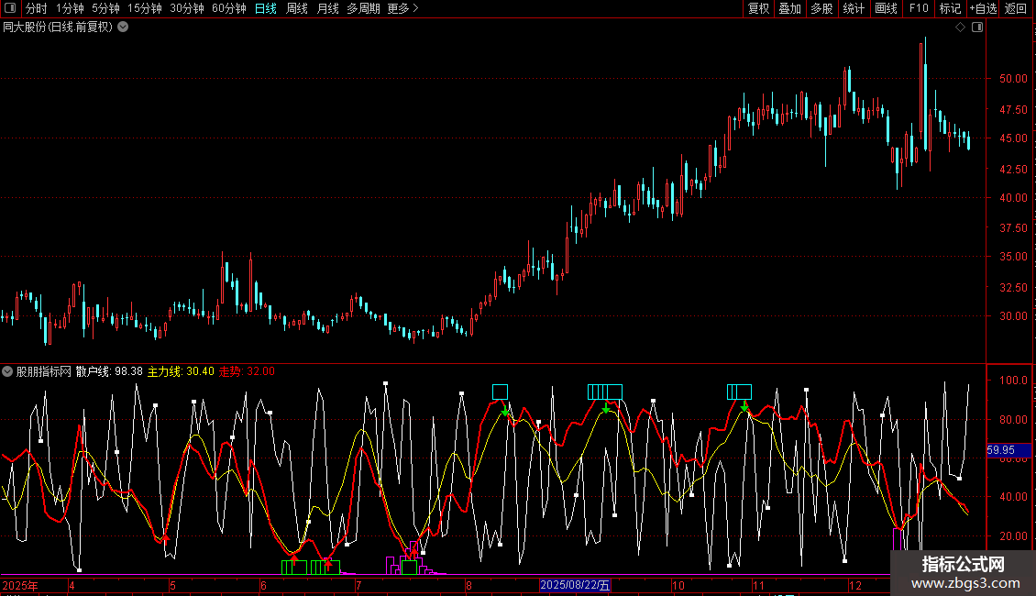Open F10 company info
The image size is (1036, 596).
tap(919, 8)
